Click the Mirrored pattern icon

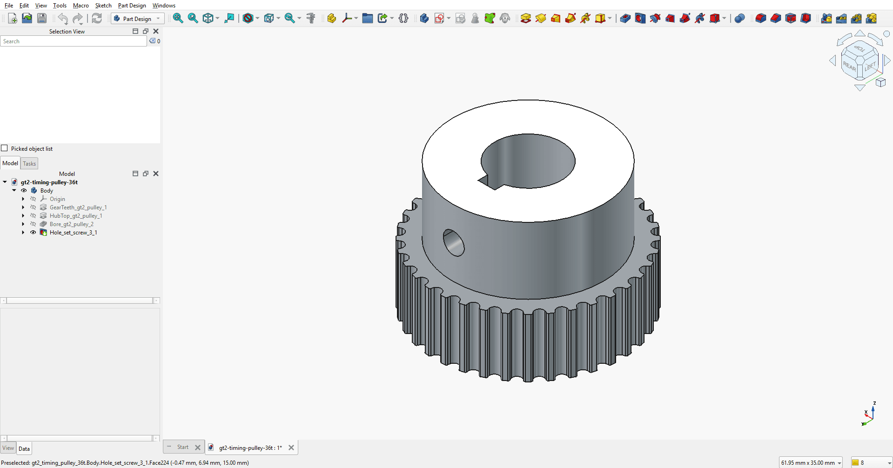tap(826, 18)
